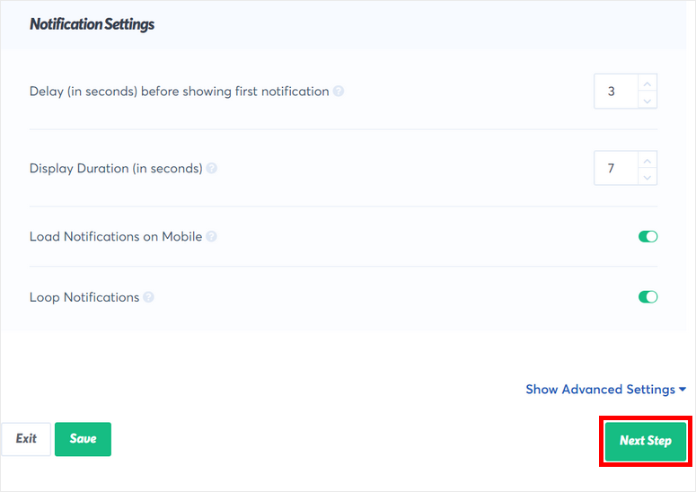Image resolution: width=696 pixels, height=492 pixels.
Task: Click the Notification Settings heading
Action: pyautogui.click(x=92, y=24)
